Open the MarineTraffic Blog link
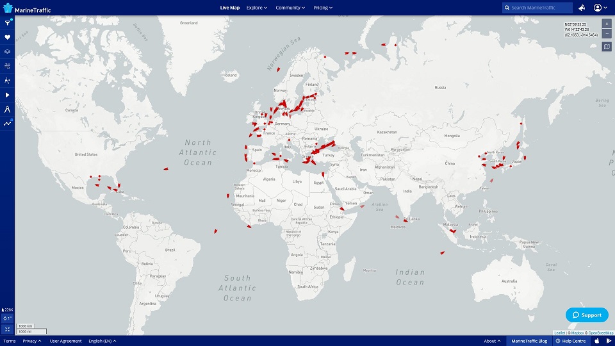This screenshot has height=346, width=615. coord(529,341)
